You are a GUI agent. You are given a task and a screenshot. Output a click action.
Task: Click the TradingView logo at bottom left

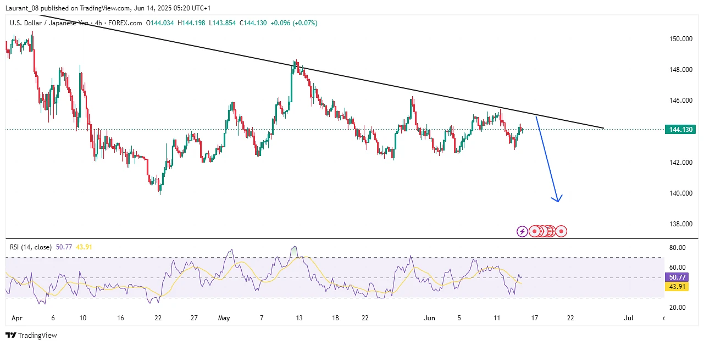[x=31, y=335]
